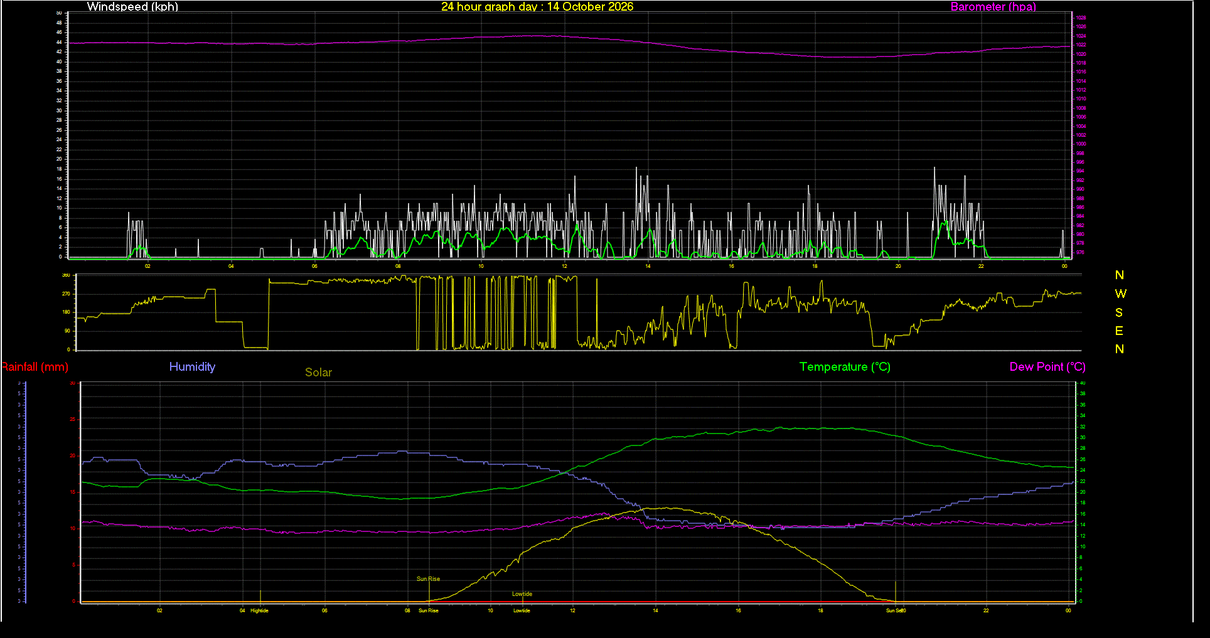Click the 'Temperature (°C)' label
1210x638 pixels.
pos(845,367)
